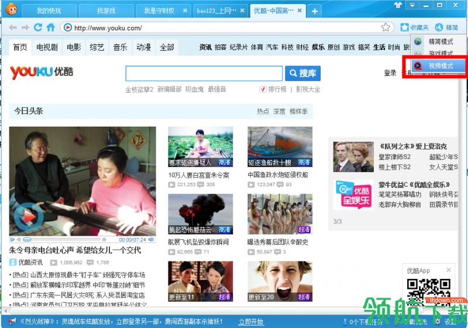Close the hao123 tab
The image size is (468, 328).
242,11
